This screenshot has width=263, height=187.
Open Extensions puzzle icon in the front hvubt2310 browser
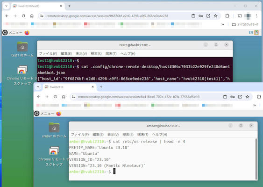pyautogui.click(x=259, y=97)
